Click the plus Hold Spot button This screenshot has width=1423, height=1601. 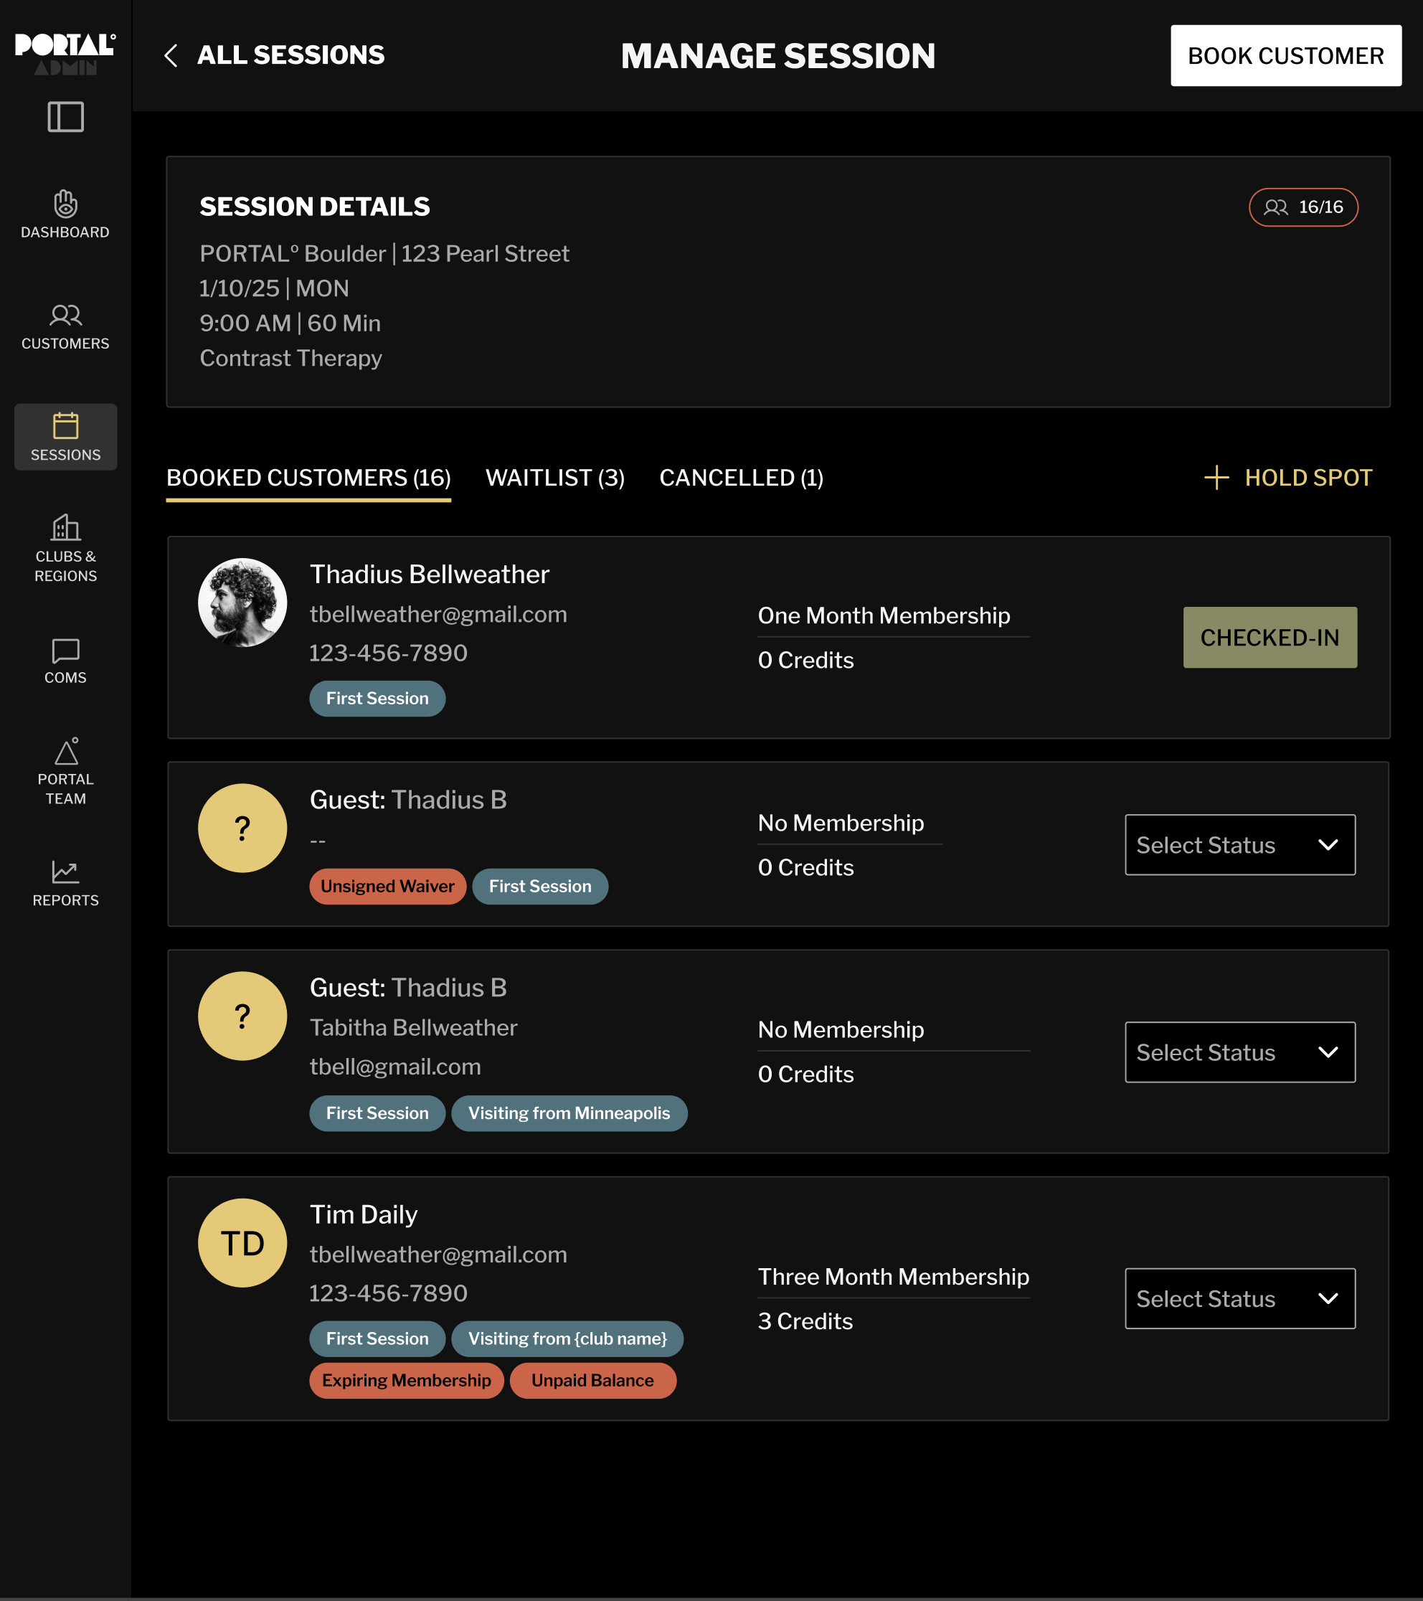click(x=1287, y=478)
